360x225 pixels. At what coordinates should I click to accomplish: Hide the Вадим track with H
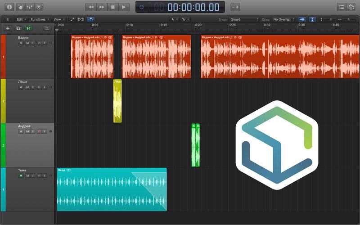(21, 43)
